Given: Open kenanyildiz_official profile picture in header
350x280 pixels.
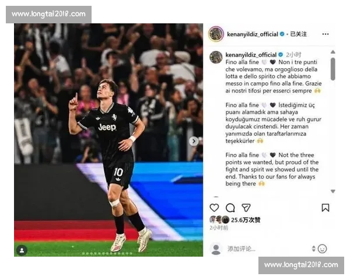Looking at the screenshot, I should pos(216,34).
